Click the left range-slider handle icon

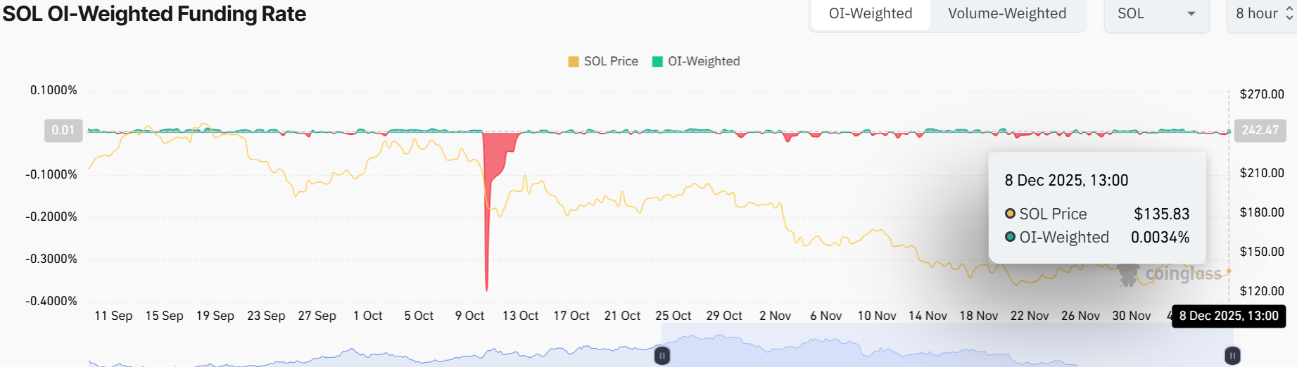coord(662,356)
